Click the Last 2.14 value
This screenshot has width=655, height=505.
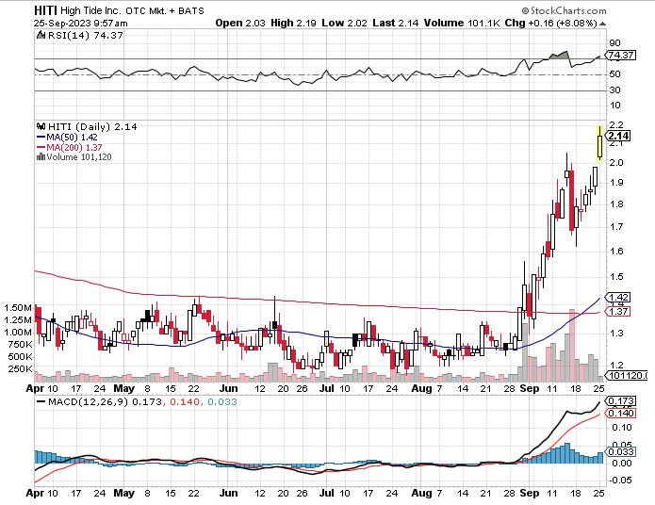396,23
